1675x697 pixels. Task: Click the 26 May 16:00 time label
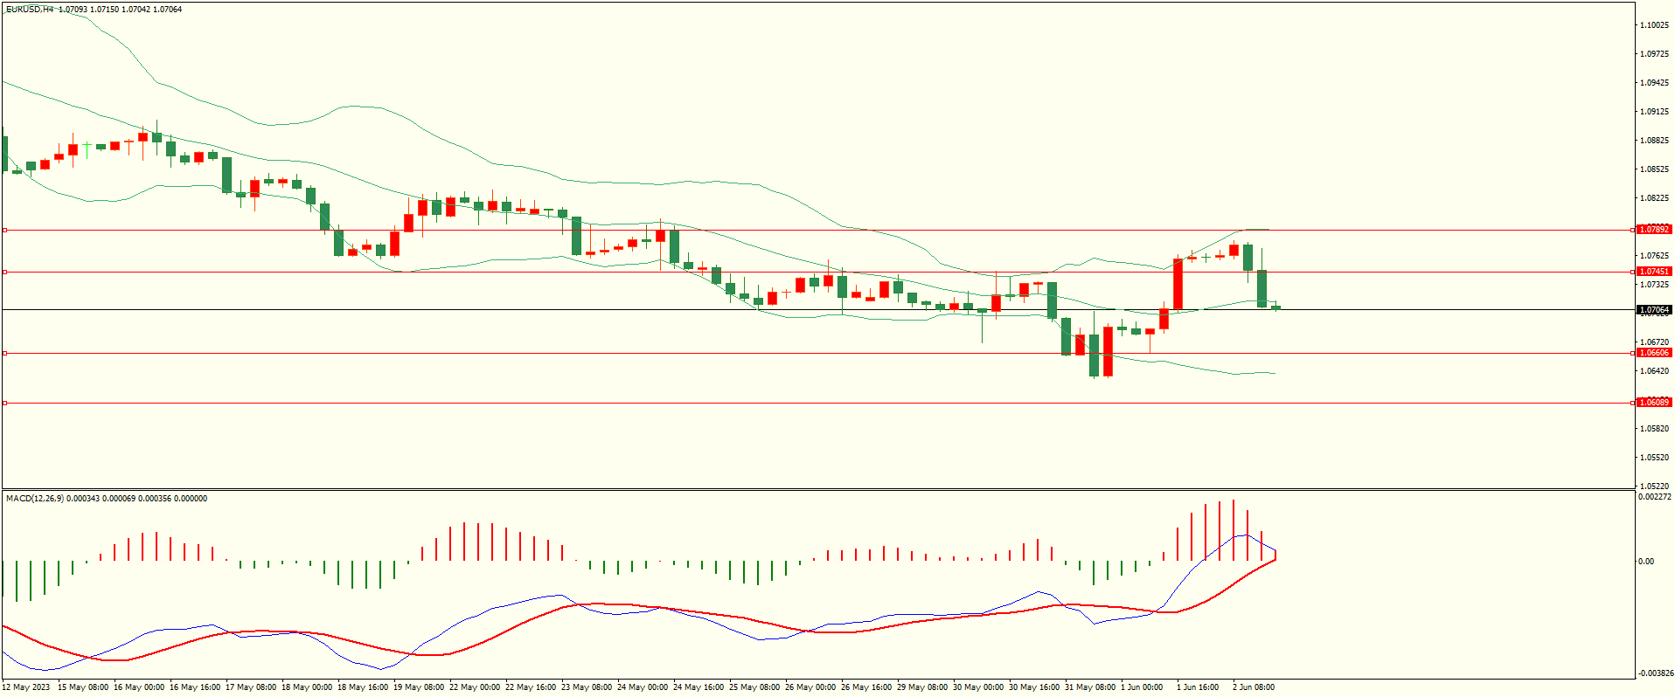coord(866,687)
